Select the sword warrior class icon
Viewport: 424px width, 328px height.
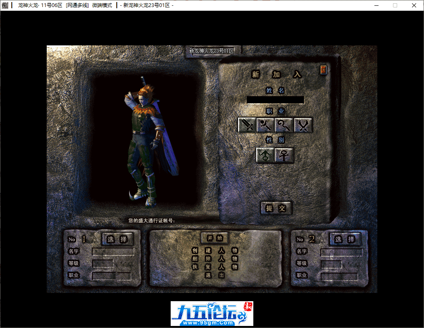(x=247, y=125)
